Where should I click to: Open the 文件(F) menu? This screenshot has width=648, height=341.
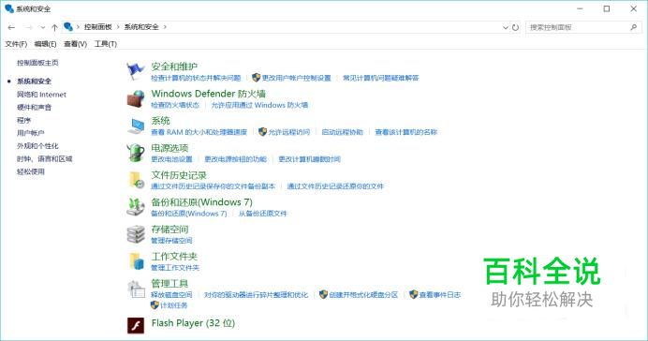pos(16,44)
